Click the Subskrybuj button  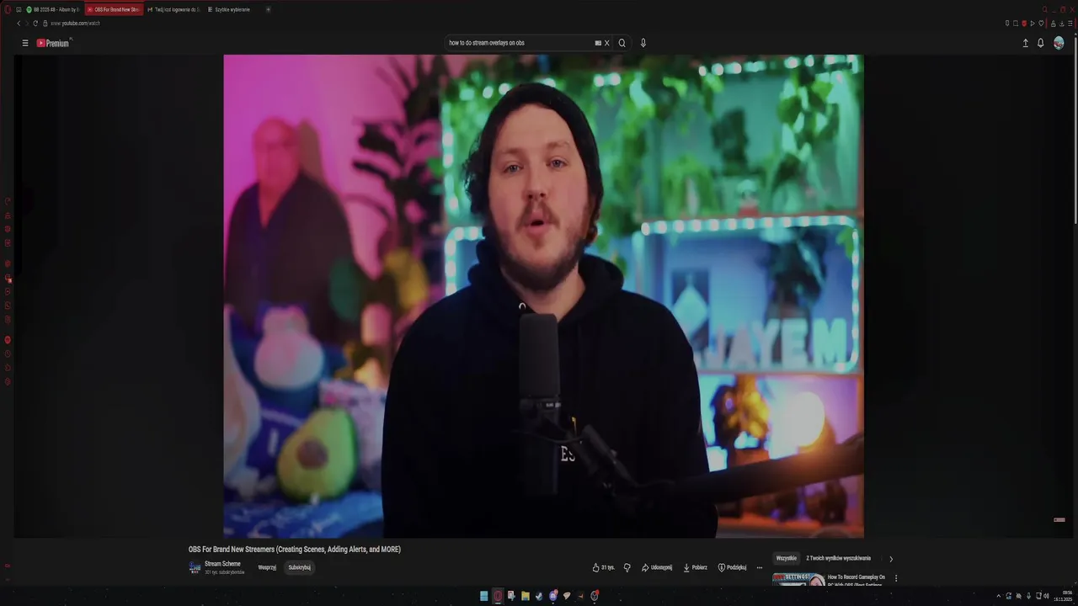tap(300, 567)
